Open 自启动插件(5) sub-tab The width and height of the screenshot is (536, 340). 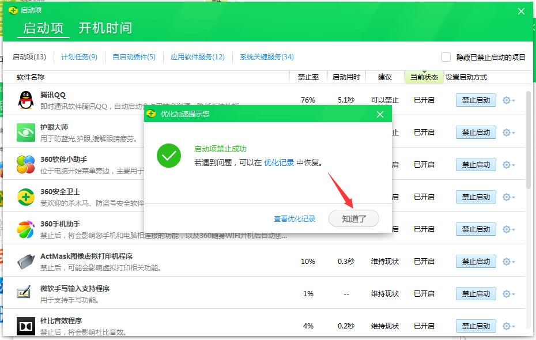[134, 57]
